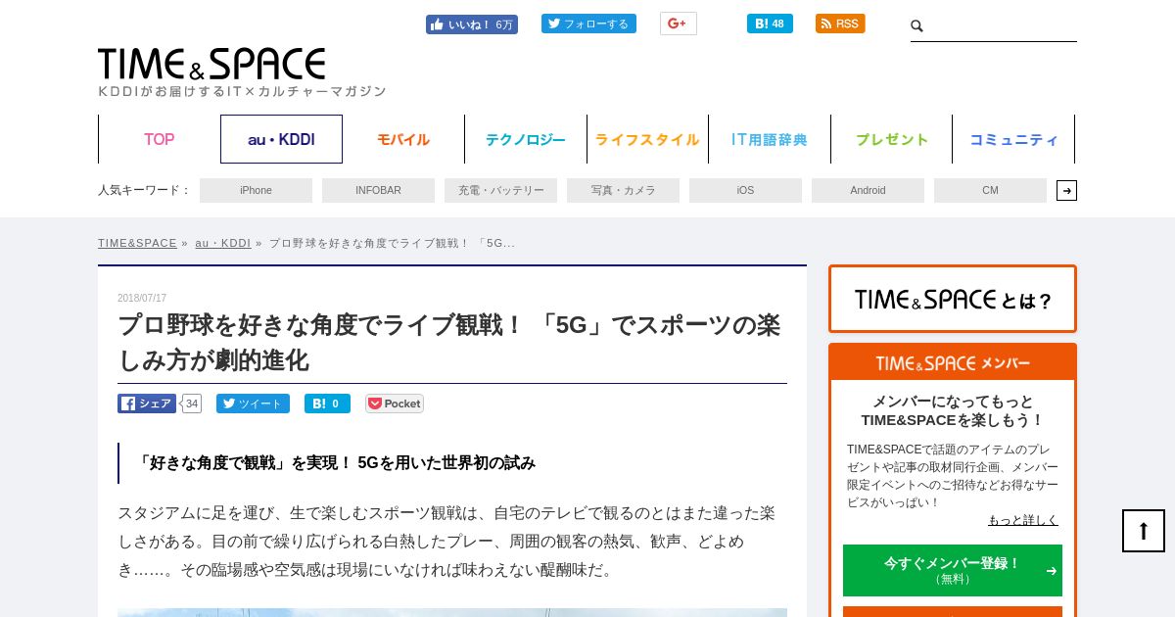Screen dimensions: 1175x617
Task: Click the TIME&SPACE メンバー panel header
Action: coord(953,362)
